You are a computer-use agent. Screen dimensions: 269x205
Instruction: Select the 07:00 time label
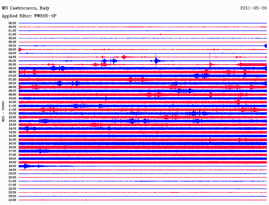[x=12, y=76]
